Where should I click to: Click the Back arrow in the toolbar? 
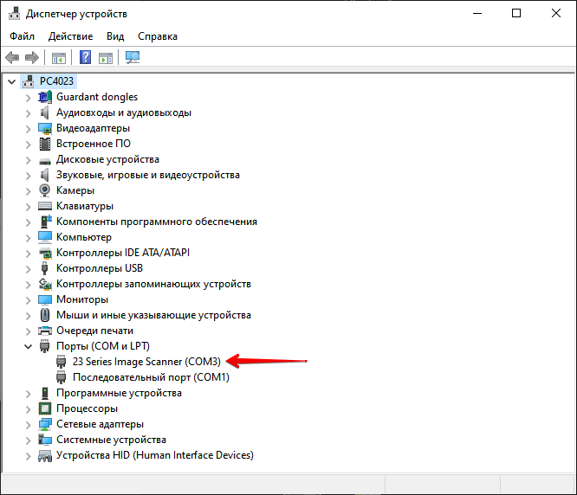tap(12, 58)
